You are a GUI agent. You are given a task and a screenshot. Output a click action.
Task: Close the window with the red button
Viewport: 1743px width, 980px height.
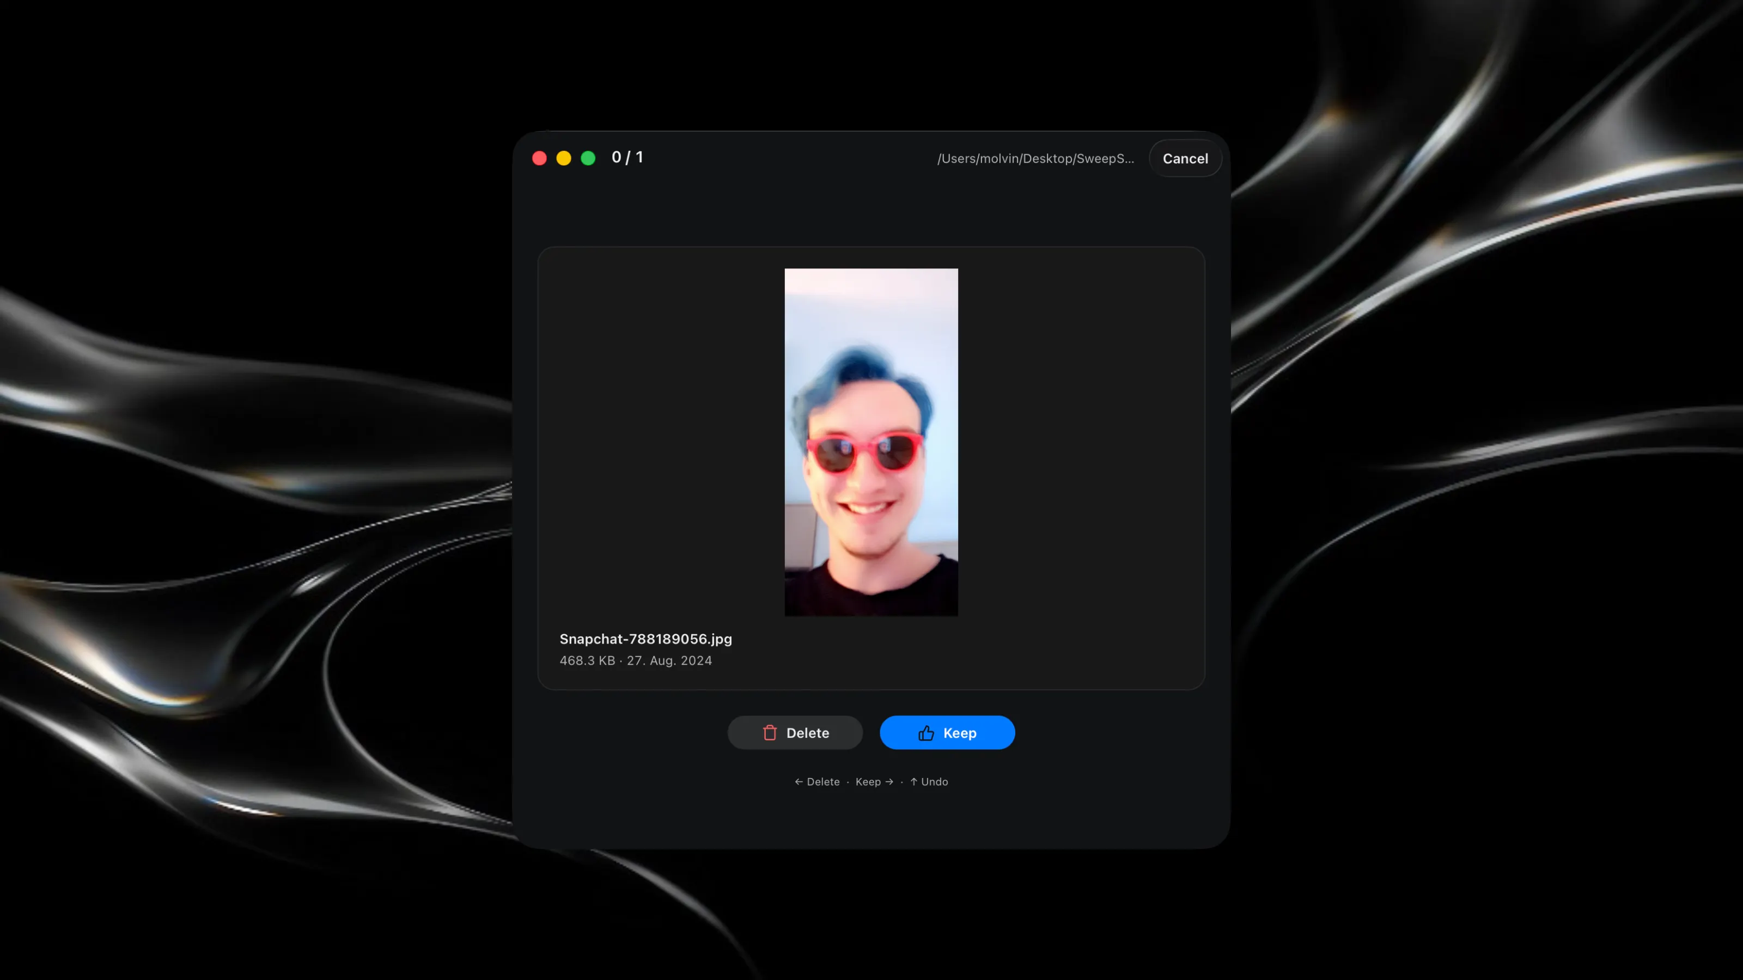[539, 158]
